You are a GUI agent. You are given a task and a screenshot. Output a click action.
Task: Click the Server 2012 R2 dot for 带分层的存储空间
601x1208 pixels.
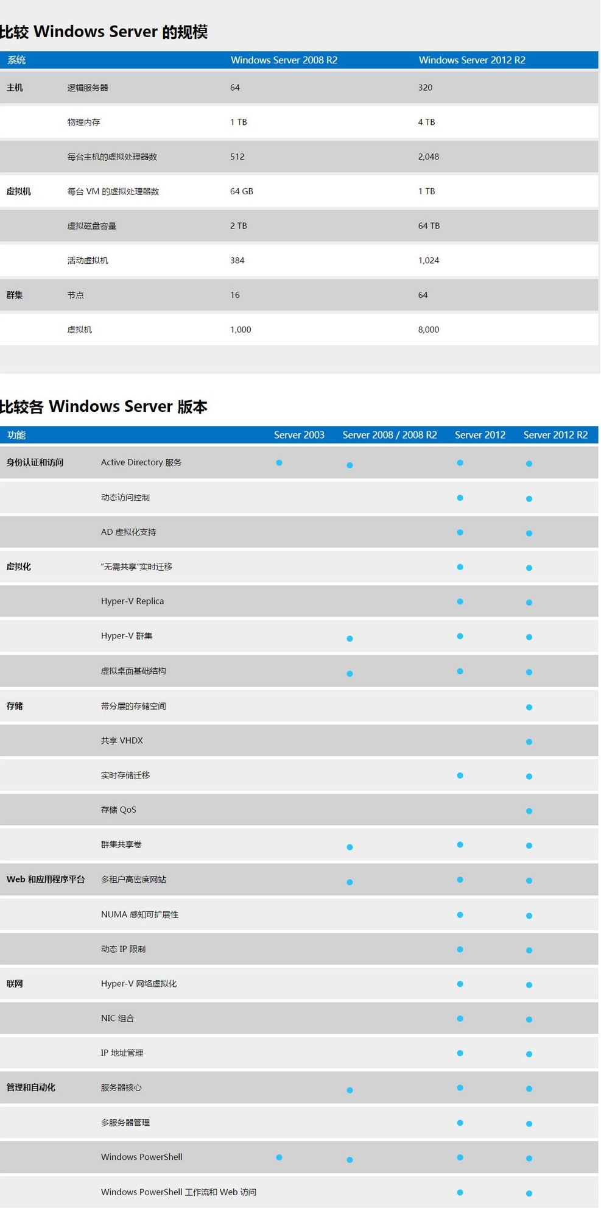coord(529,707)
